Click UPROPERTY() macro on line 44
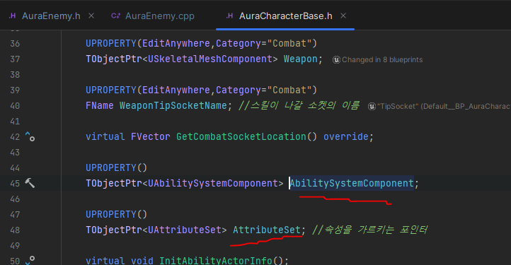This screenshot has height=265, width=511. 116,168
